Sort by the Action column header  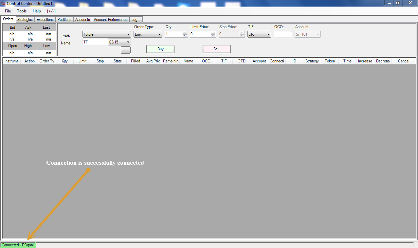[x=29, y=61]
